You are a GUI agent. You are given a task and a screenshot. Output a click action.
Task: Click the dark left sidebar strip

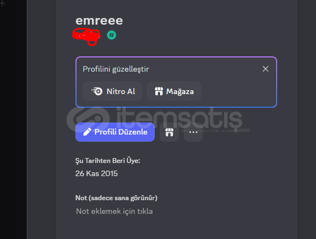(13, 119)
